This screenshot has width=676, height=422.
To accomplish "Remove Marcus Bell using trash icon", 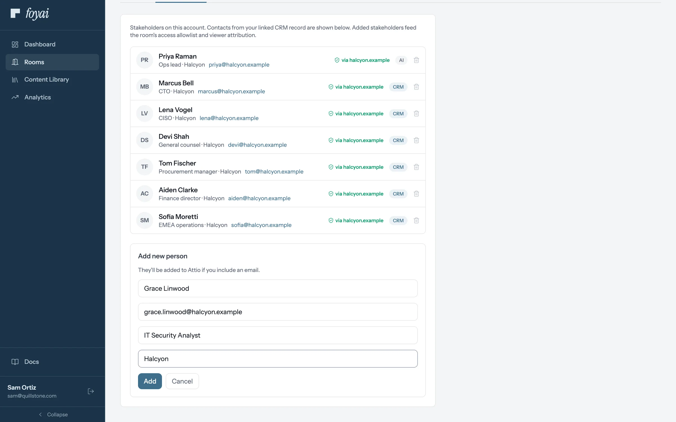I will click(x=416, y=87).
